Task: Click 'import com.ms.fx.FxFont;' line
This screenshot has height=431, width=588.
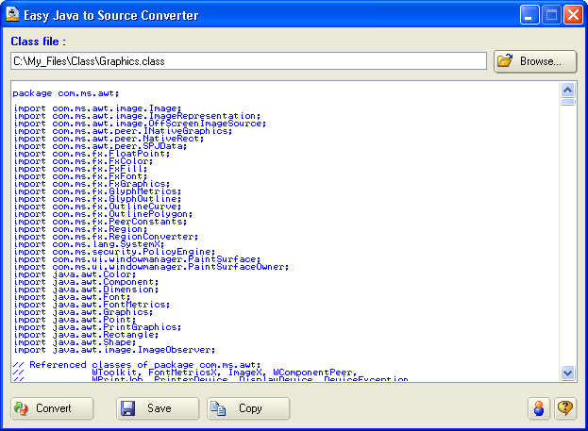Action: point(80,176)
